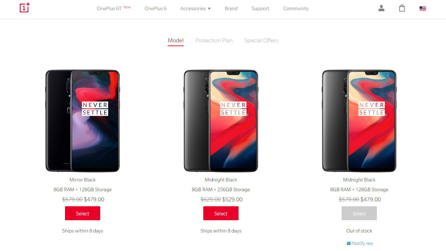The width and height of the screenshot is (446, 251).
Task: Click the Mirror Black phone image
Action: (x=82, y=121)
